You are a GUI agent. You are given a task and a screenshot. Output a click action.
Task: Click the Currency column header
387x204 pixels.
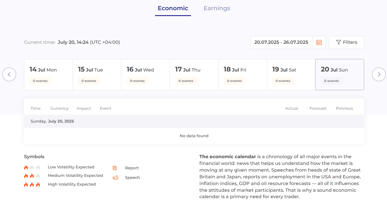59,108
